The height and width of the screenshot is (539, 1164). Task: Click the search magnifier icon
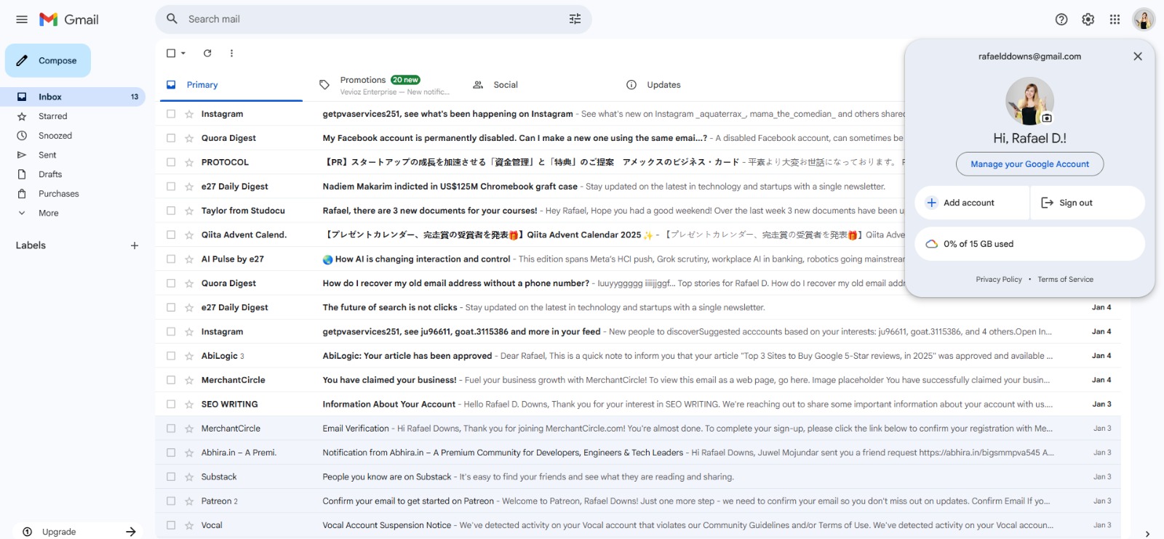pyautogui.click(x=172, y=19)
